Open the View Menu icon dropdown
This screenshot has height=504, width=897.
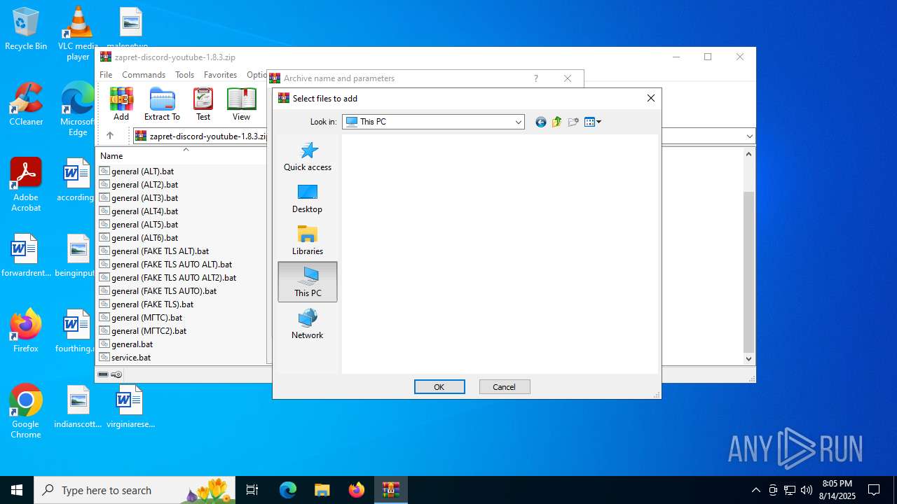click(x=593, y=122)
